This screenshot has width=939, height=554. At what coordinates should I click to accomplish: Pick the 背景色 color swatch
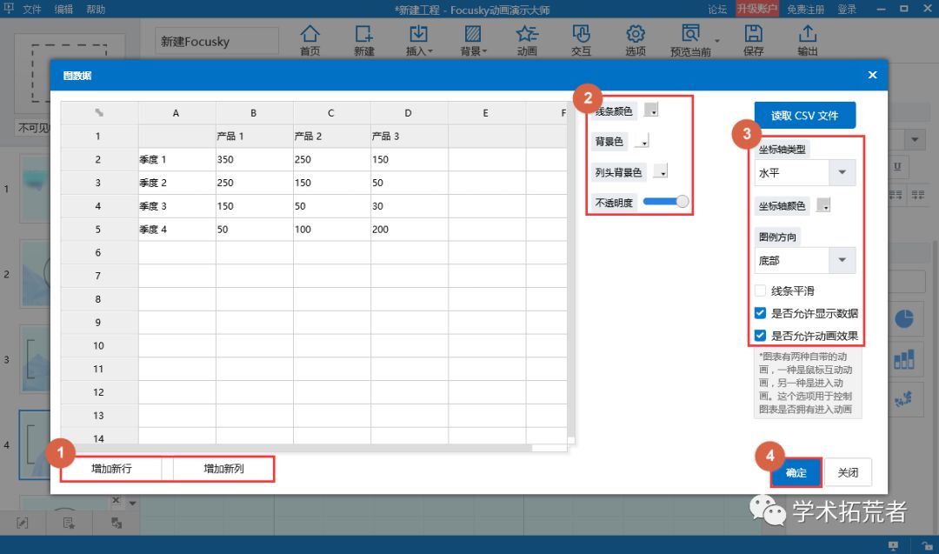coord(642,141)
